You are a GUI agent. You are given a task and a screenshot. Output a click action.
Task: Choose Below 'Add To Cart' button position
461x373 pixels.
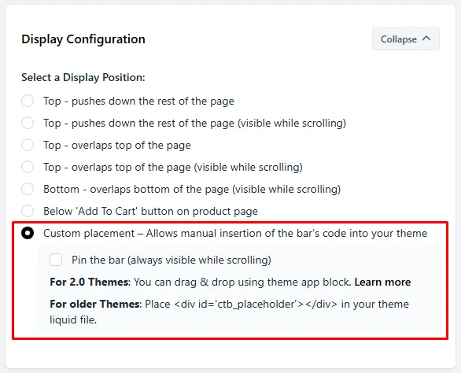28,211
